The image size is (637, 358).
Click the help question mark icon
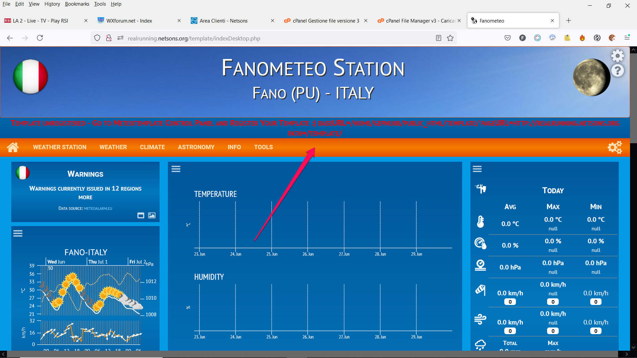617,71
